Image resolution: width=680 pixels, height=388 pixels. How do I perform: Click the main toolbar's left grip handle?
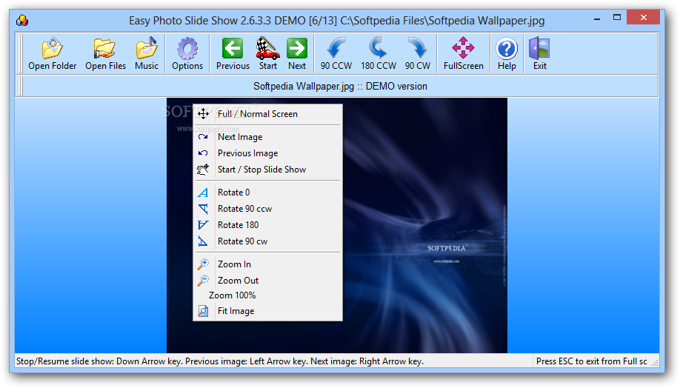(x=19, y=53)
